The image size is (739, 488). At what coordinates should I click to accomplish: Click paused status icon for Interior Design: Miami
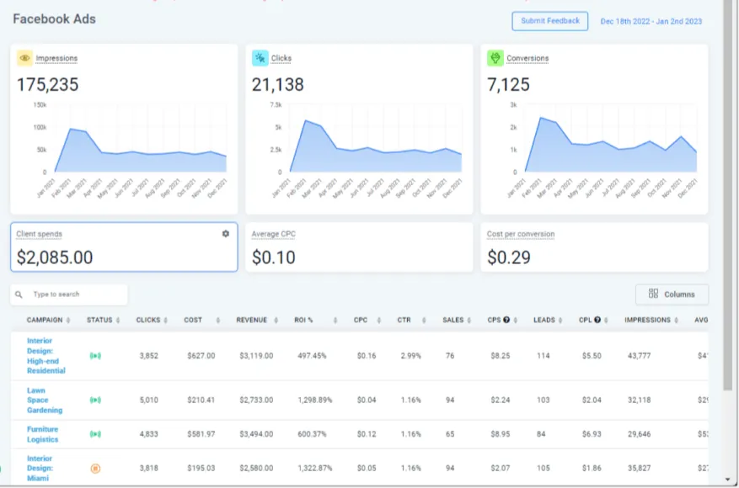95,469
